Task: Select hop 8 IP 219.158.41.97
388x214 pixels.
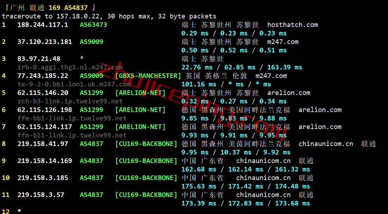Action: click(x=43, y=144)
